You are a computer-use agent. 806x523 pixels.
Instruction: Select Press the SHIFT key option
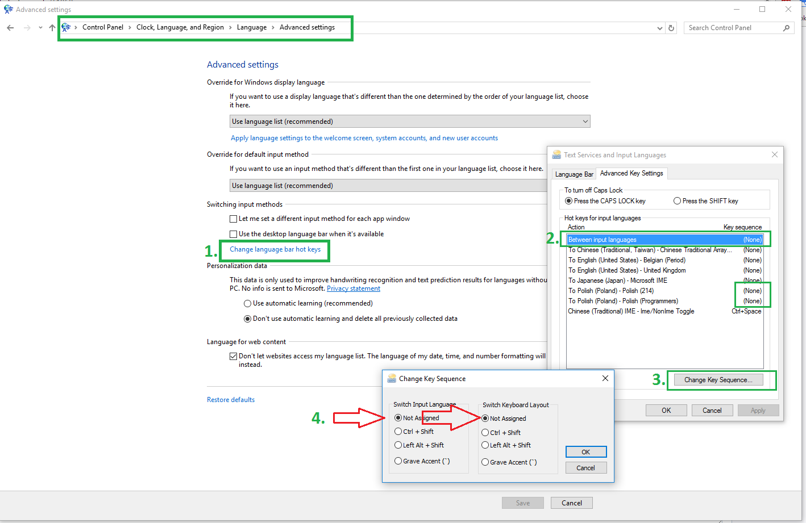pos(677,201)
